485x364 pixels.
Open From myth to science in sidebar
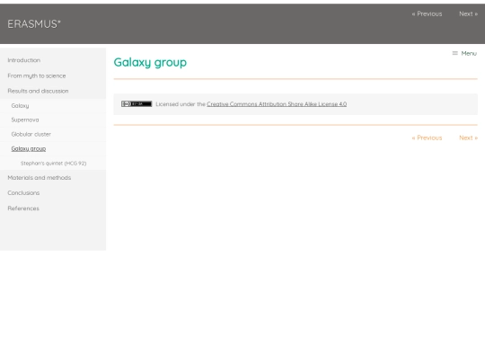coord(37,75)
